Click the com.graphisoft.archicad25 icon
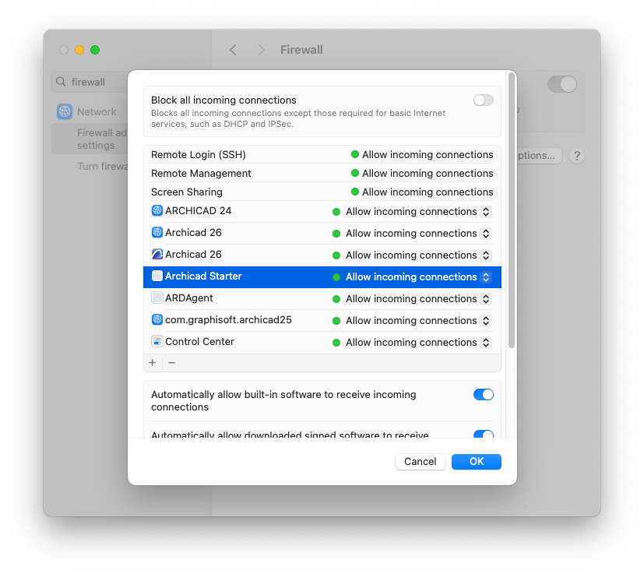This screenshot has width=644, height=574. coord(157,319)
